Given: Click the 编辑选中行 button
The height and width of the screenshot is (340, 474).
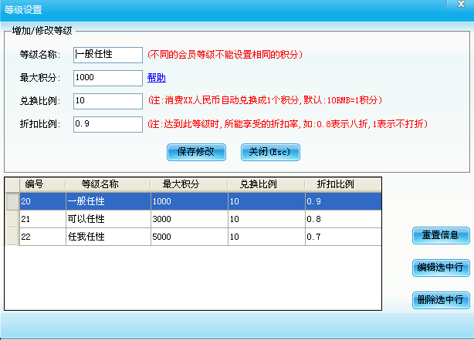Looking at the screenshot, I should pos(441,268).
